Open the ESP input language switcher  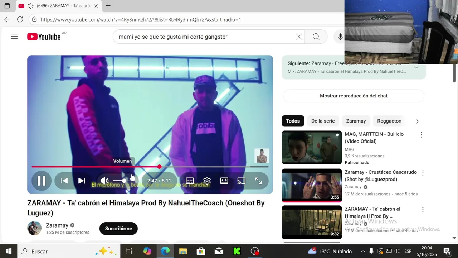(x=408, y=251)
